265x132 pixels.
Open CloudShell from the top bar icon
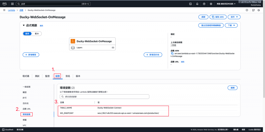pyautogui.click(x=190, y=4)
